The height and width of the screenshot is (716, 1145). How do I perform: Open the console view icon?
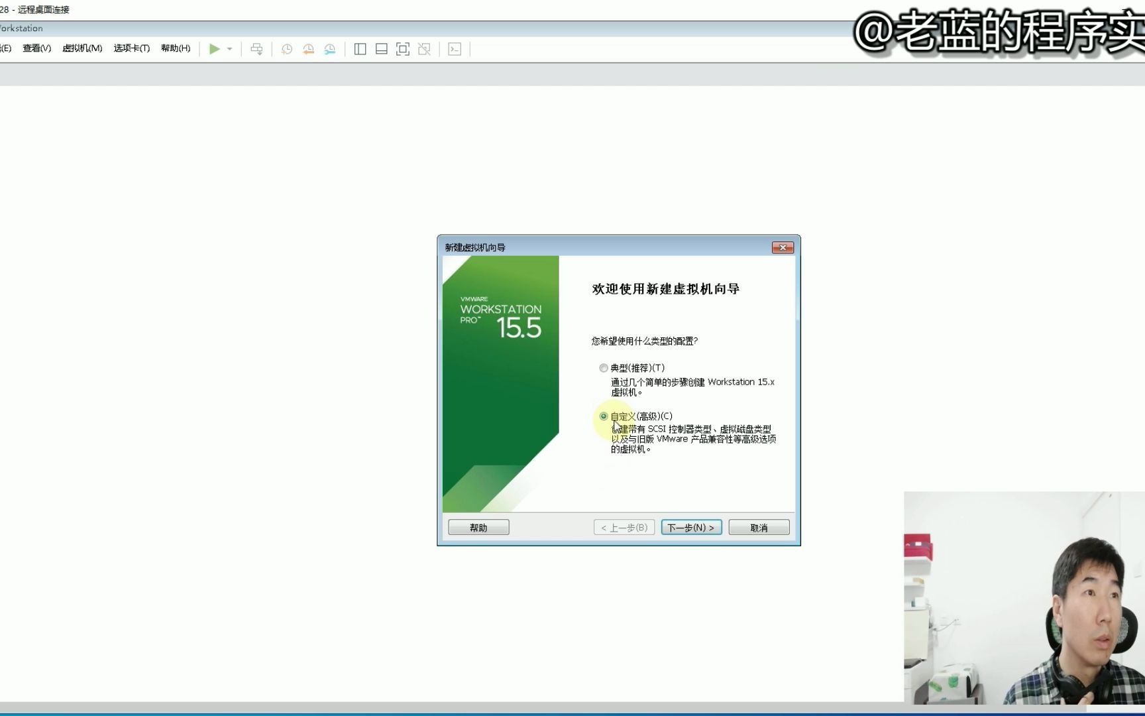455,49
